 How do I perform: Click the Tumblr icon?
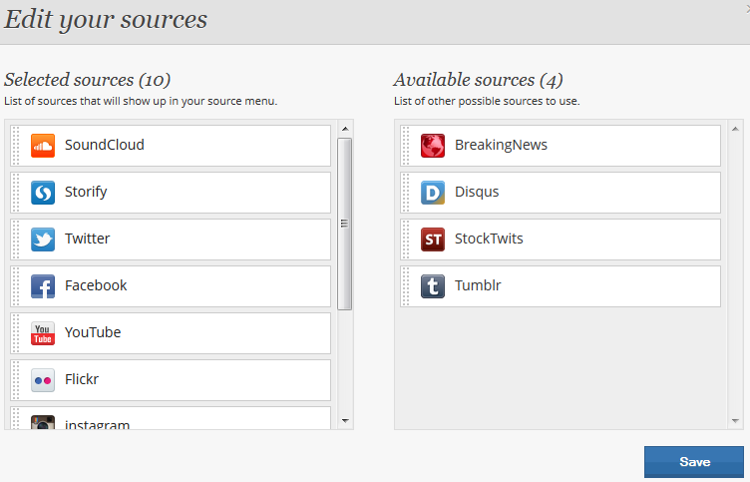click(x=433, y=286)
